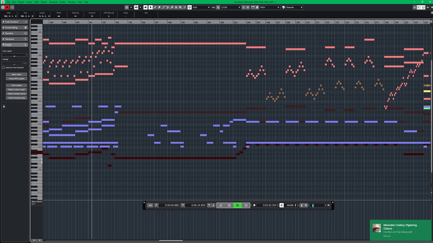The width and height of the screenshot is (433, 243).
Task: Click Pedals to Note Length button
Action: [x=16, y=89]
